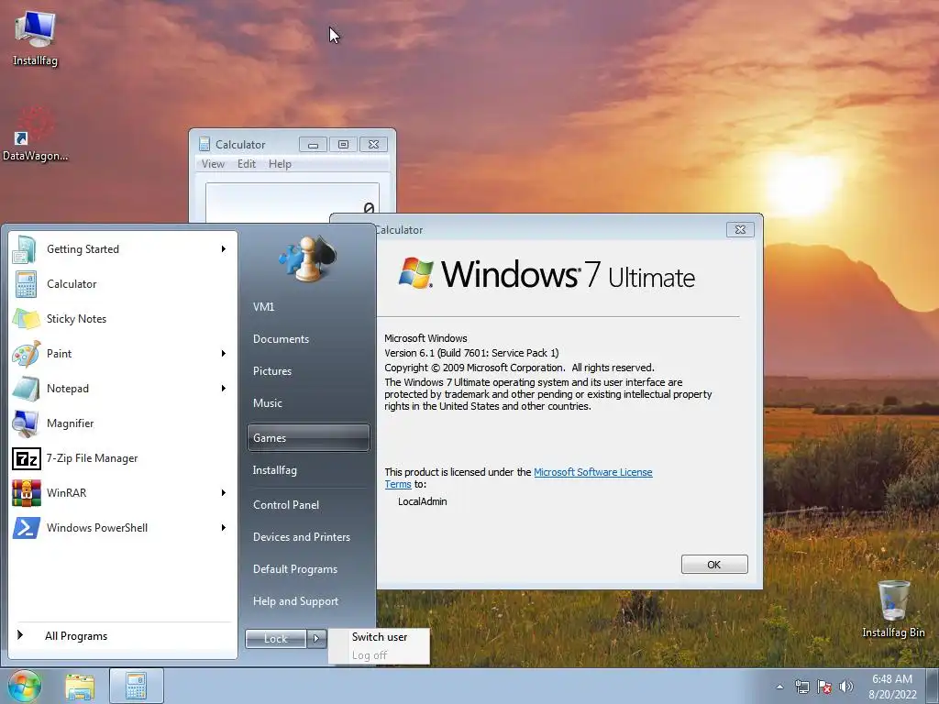Open the Microsoft Software License Terms link
939x704 pixels.
pos(593,472)
